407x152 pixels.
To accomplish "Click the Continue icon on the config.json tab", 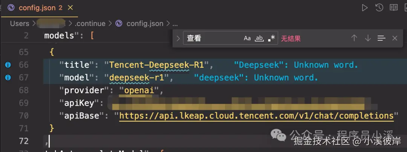I will [x=11, y=8].
